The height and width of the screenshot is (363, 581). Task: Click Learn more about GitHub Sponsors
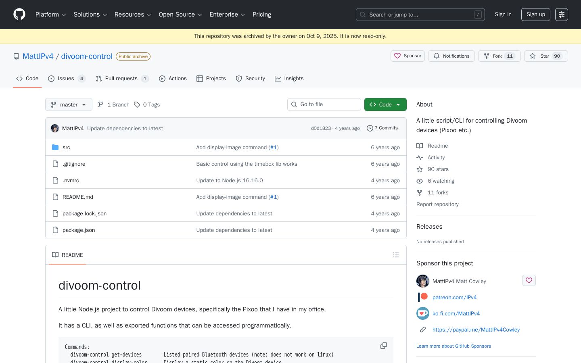point(454,346)
